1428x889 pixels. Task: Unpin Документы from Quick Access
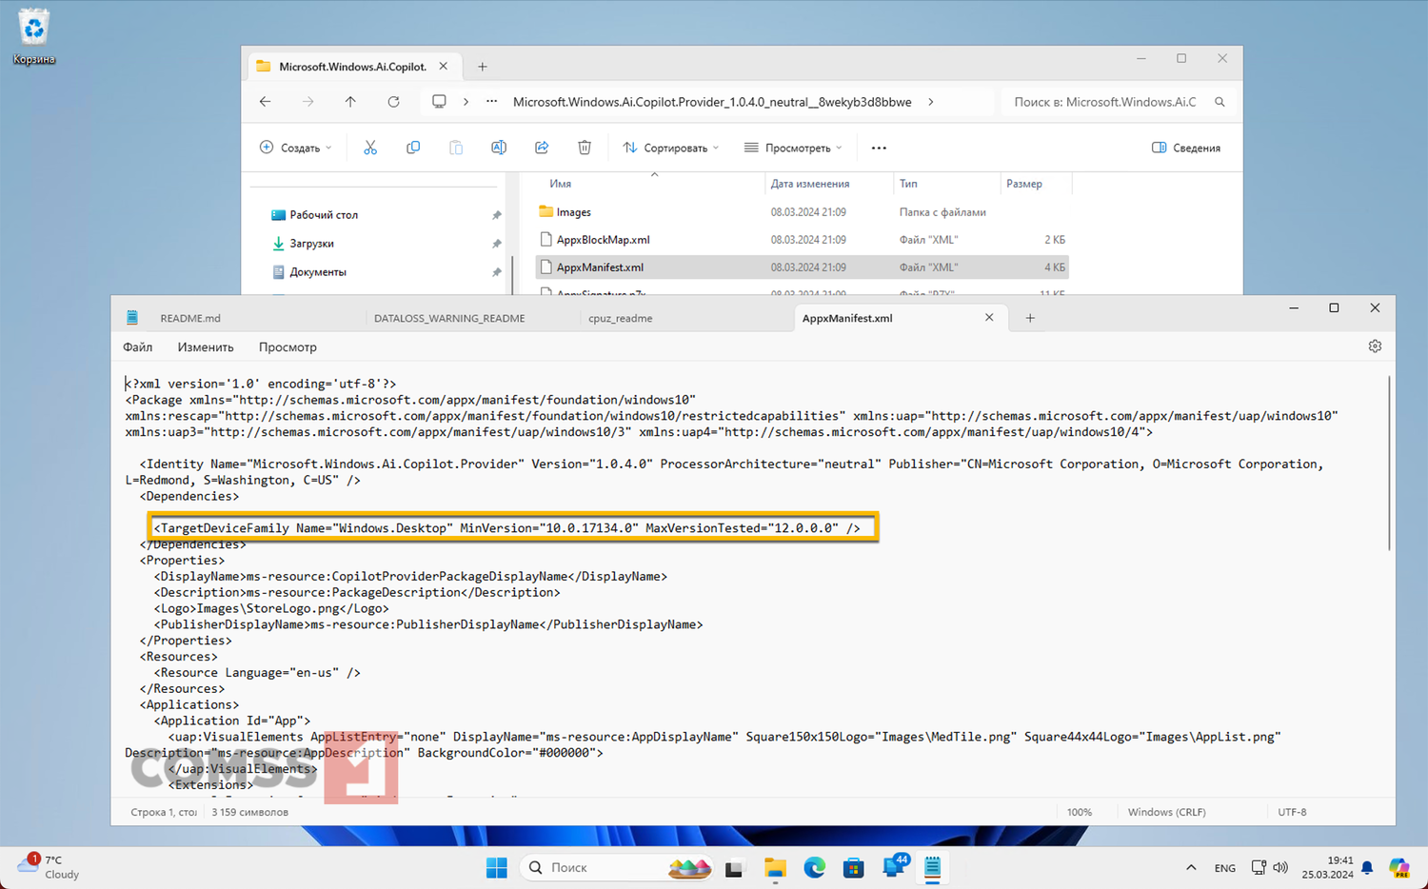tap(496, 273)
